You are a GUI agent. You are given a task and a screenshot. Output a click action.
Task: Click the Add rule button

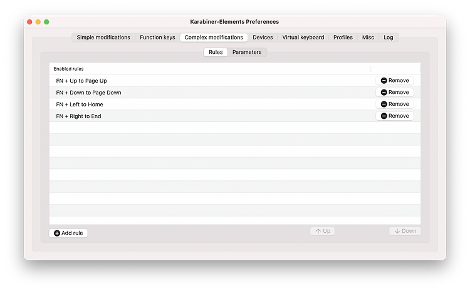click(68, 233)
